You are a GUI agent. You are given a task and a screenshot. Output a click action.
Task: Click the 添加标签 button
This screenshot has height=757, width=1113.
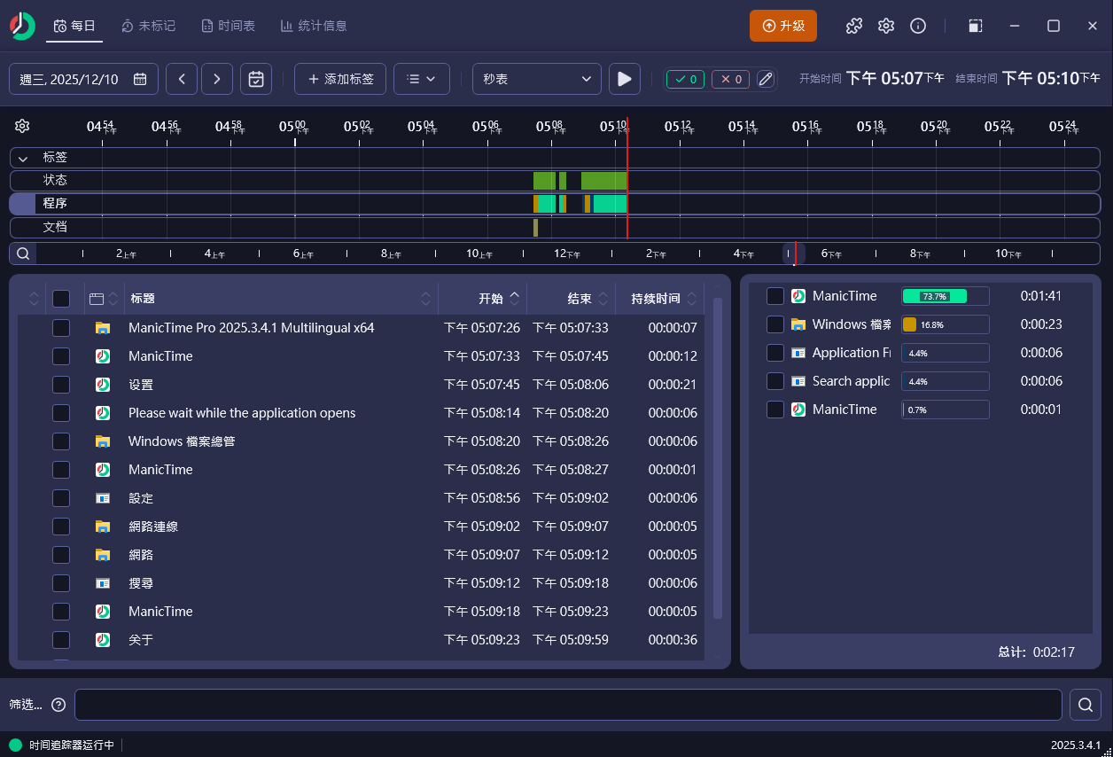(x=340, y=79)
